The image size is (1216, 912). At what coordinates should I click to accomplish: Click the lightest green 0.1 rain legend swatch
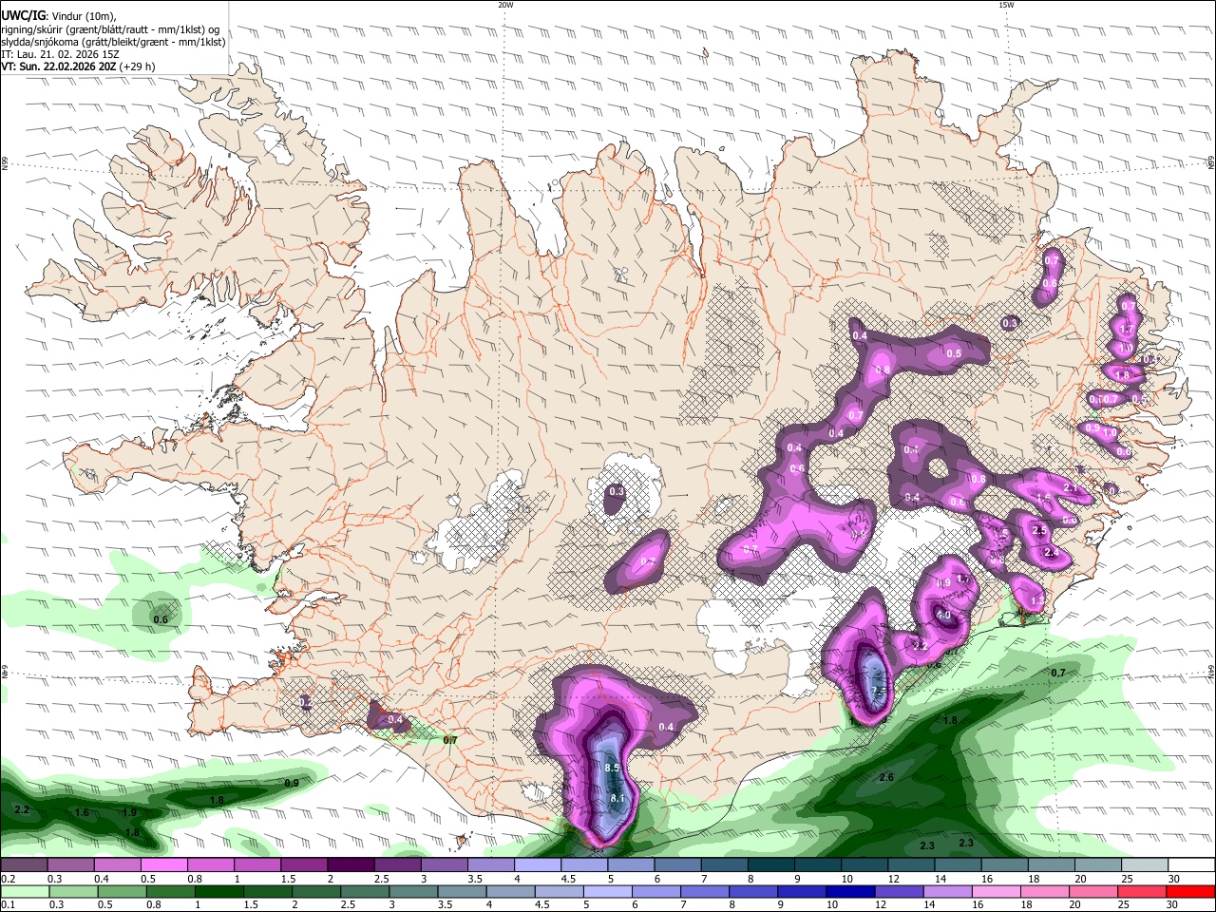coord(24,892)
